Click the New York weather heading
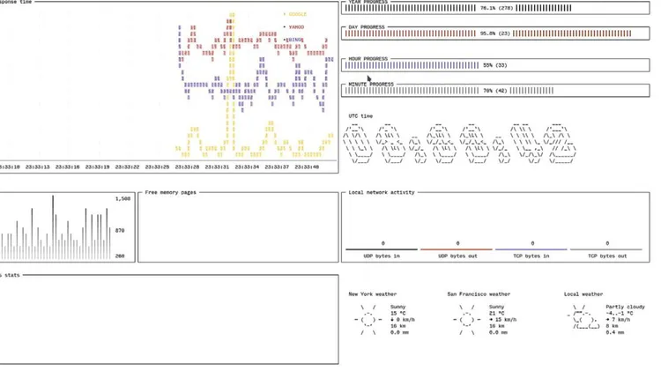 pyautogui.click(x=372, y=294)
